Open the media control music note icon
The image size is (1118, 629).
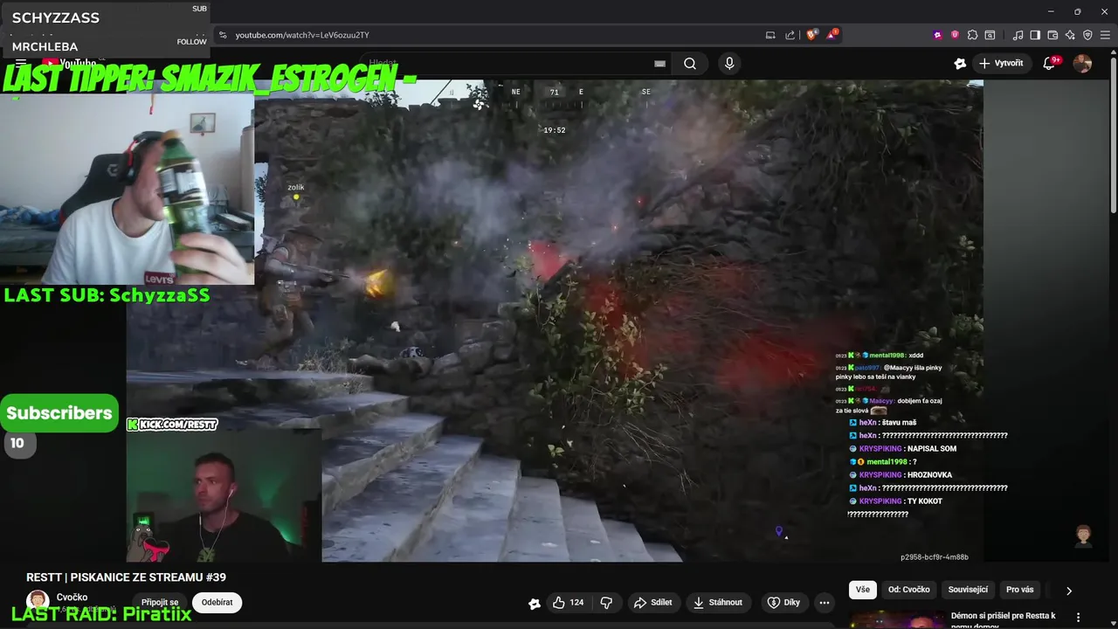click(1018, 35)
